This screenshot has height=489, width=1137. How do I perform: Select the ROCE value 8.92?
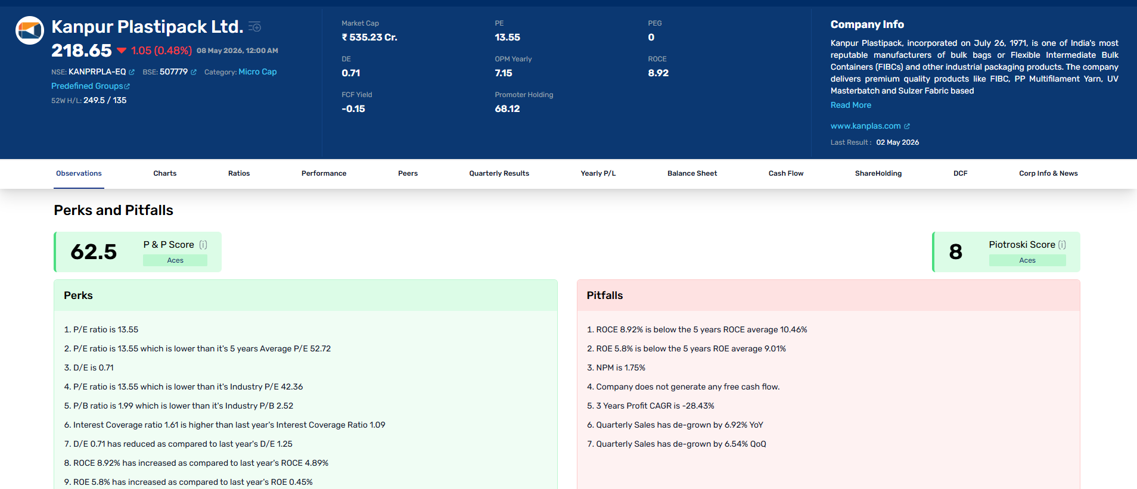(658, 73)
